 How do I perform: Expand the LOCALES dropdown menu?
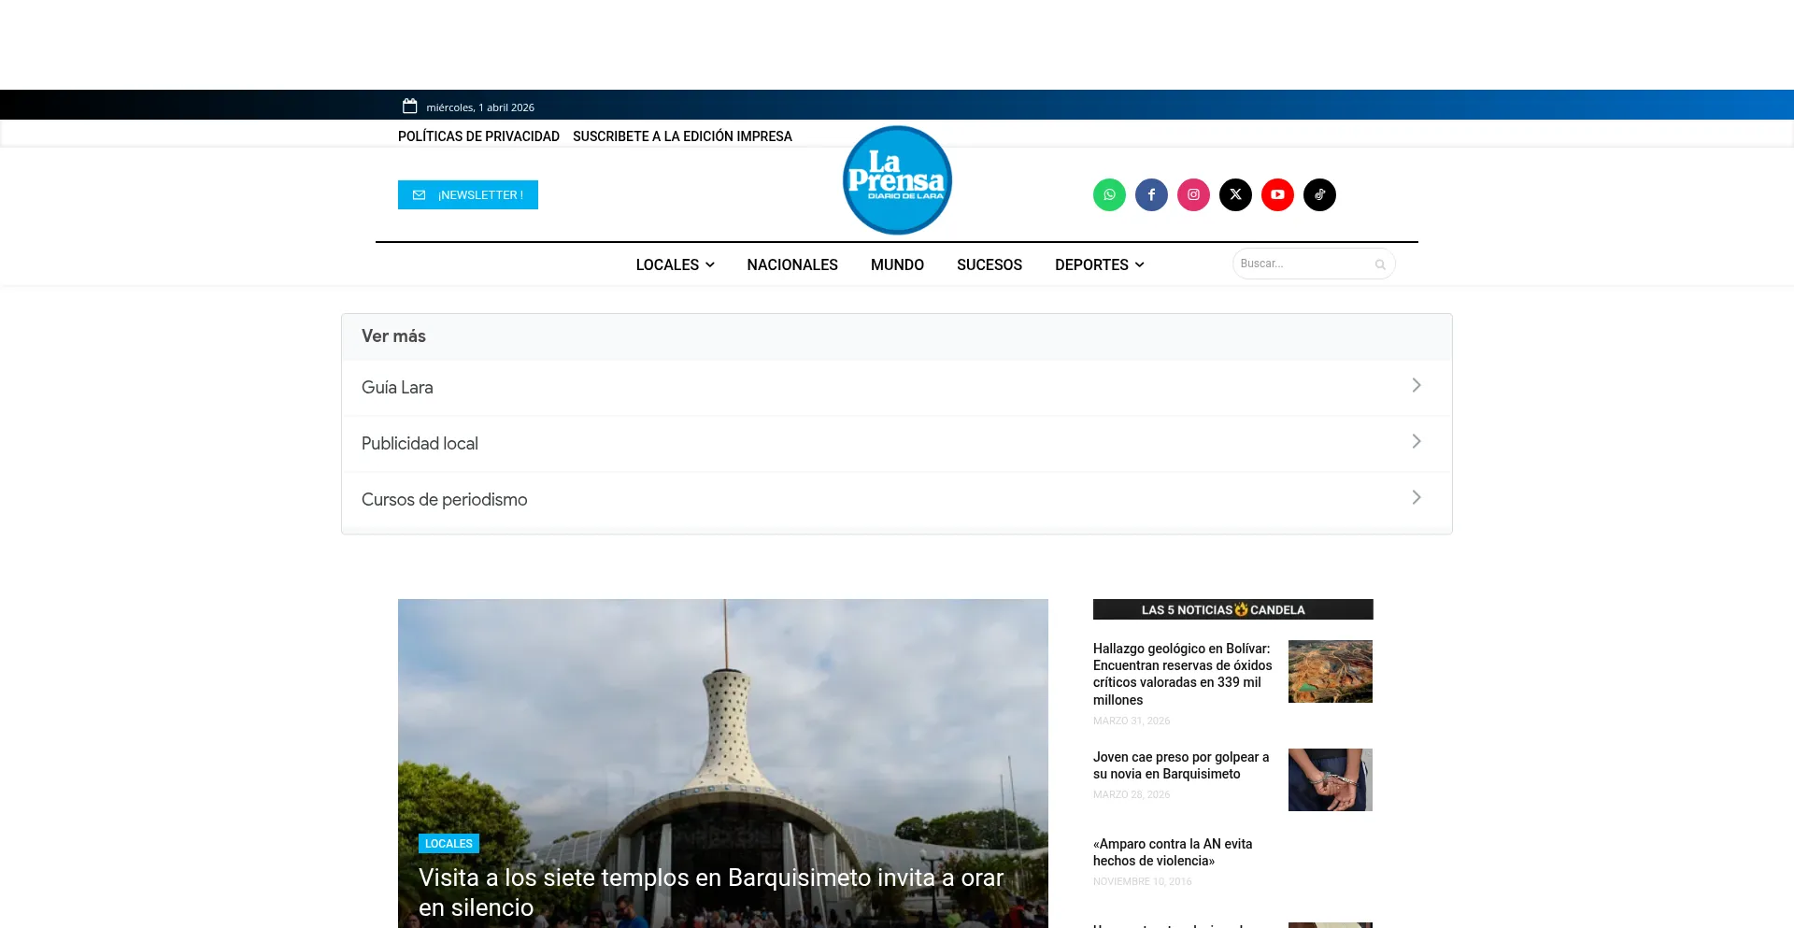click(675, 264)
